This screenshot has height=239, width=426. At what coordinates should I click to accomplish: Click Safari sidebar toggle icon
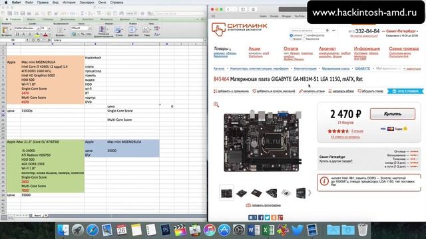[243, 9]
